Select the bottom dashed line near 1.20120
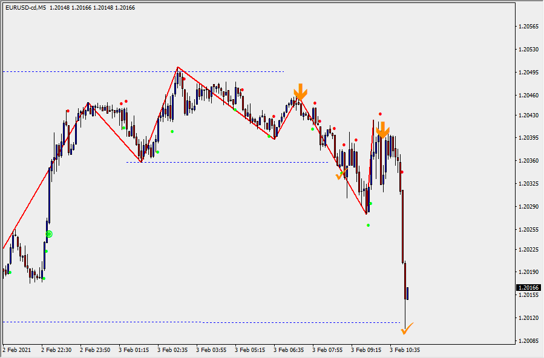The width and height of the screenshot is (544, 358). tap(200, 322)
